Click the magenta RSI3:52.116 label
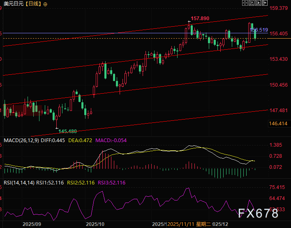Screen dimensions: 291x228 click(x=112, y=182)
